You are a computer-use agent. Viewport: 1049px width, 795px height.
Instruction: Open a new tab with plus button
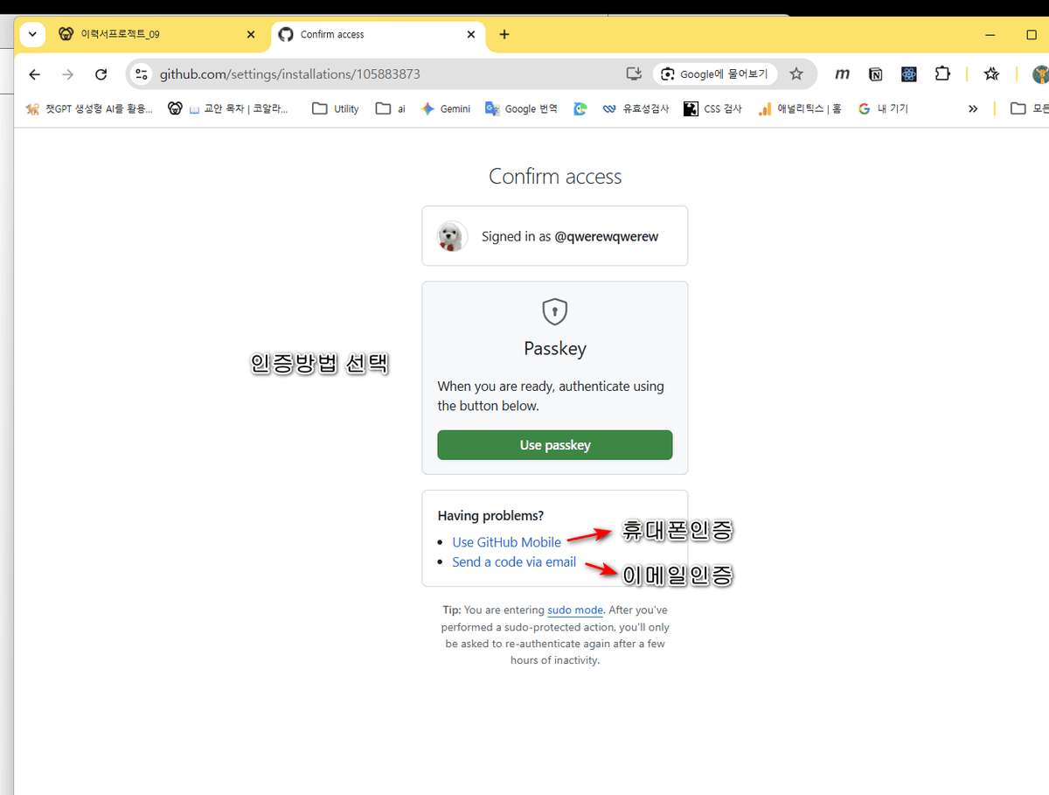point(504,34)
